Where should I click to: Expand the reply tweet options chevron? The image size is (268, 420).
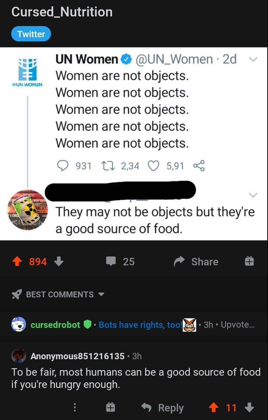pyautogui.click(x=253, y=195)
